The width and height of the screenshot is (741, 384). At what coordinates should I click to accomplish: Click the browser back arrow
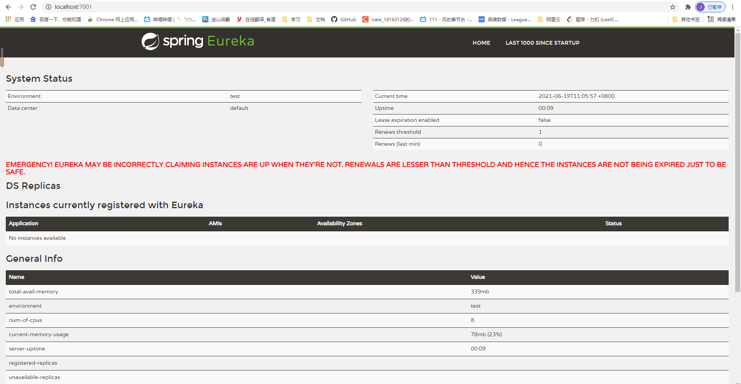point(8,7)
